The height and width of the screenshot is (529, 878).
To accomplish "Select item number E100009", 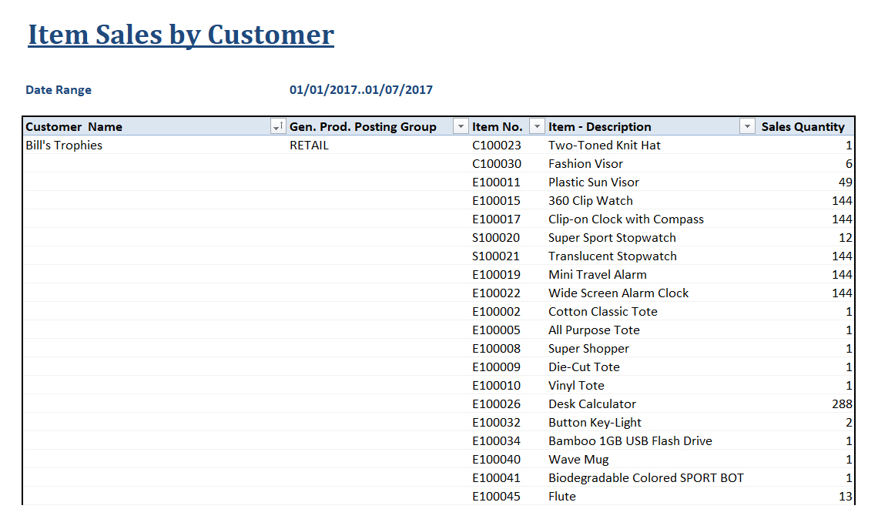I will coord(496,367).
